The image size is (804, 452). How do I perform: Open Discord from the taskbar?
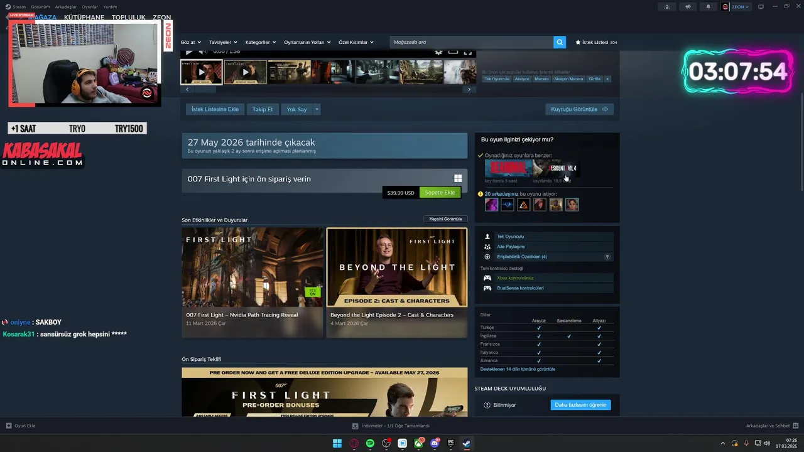[435, 443]
